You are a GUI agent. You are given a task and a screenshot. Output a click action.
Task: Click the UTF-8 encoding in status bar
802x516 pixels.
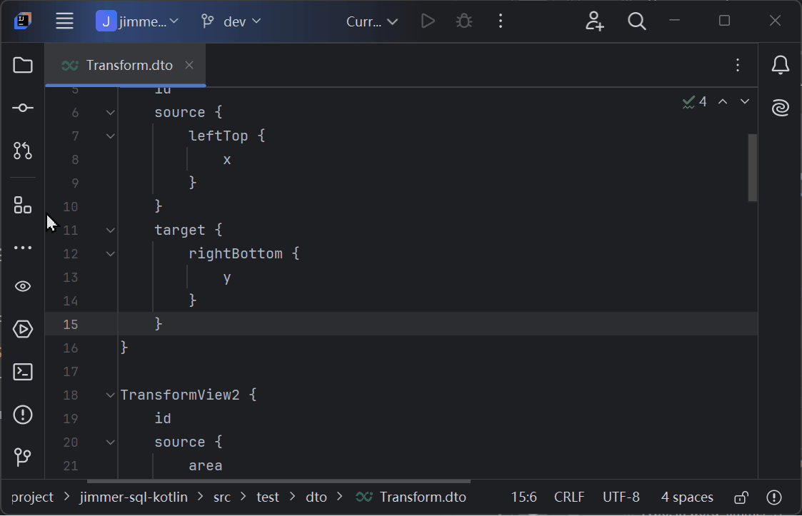pyautogui.click(x=621, y=497)
